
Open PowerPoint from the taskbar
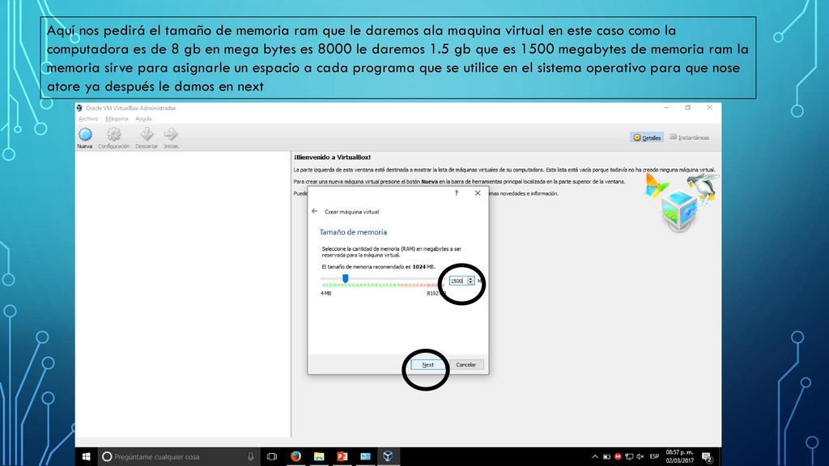[x=342, y=456]
